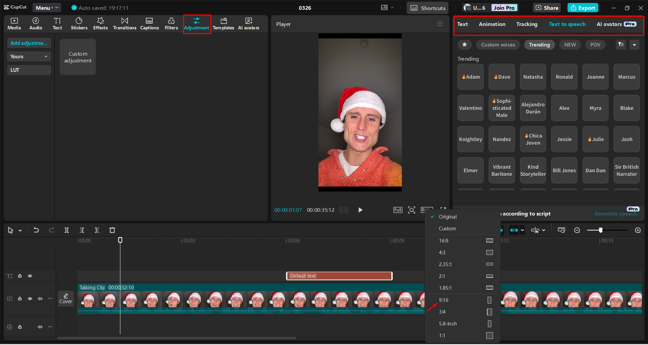Screen dimensions: 648x345
Task: Click the Export button
Action: (582, 7)
